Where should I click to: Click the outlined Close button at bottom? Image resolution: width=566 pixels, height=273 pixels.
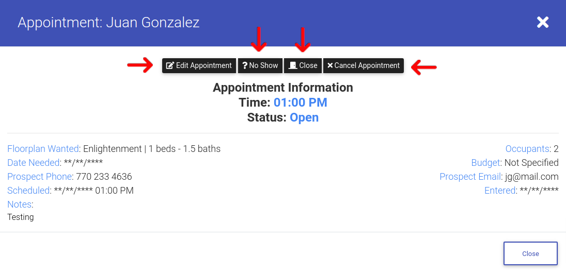530,253
